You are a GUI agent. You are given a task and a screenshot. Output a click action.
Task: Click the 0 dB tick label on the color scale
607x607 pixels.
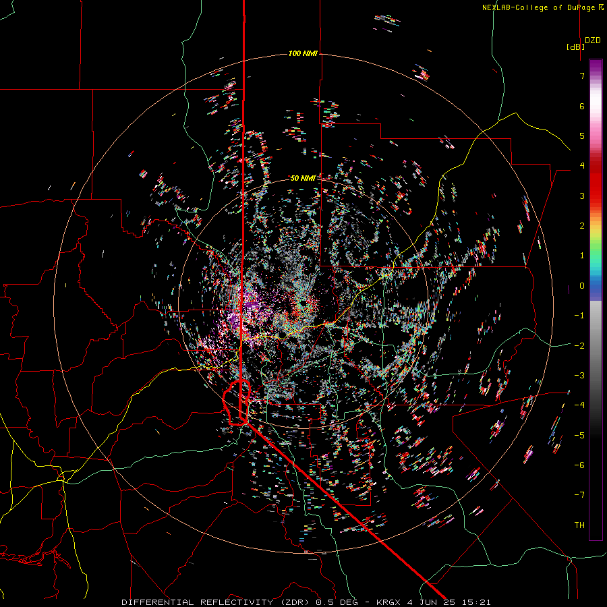pos(582,286)
